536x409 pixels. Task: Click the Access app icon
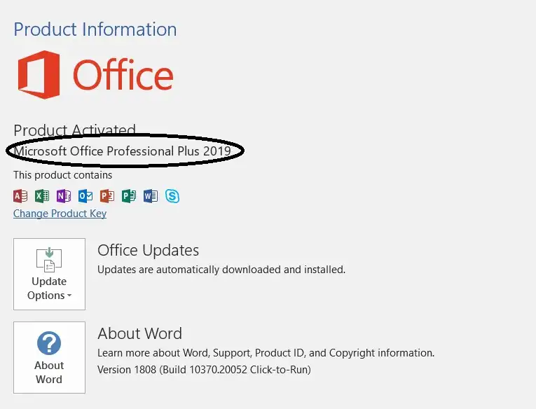click(x=20, y=196)
